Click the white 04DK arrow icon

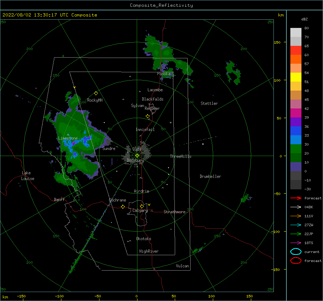[296, 207]
